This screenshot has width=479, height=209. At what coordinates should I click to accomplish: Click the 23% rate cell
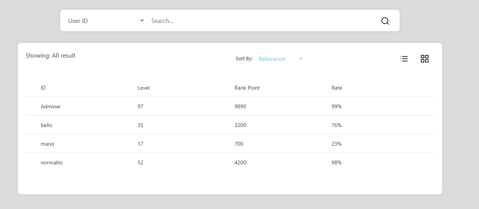point(337,144)
